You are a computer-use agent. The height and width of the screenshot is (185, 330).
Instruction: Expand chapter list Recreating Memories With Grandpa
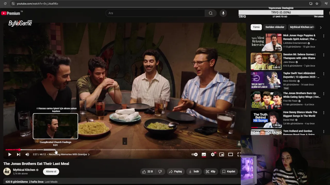tap(69, 154)
